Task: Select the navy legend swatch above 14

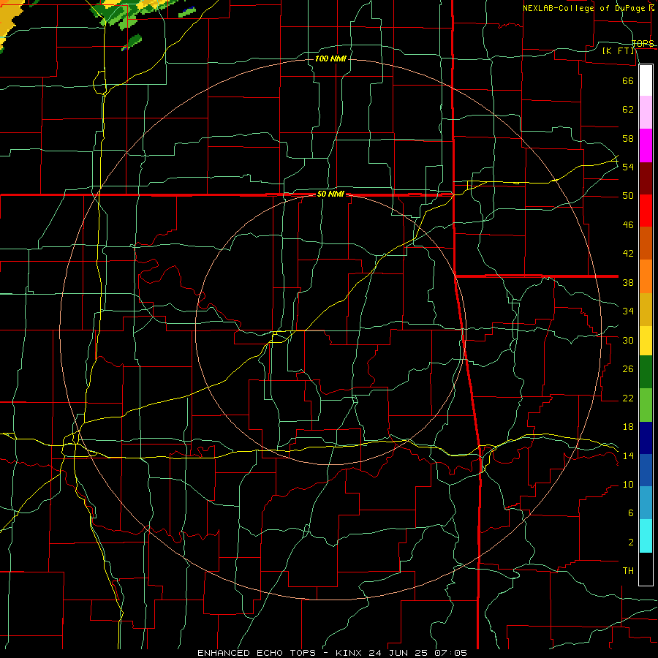Action: [646, 438]
